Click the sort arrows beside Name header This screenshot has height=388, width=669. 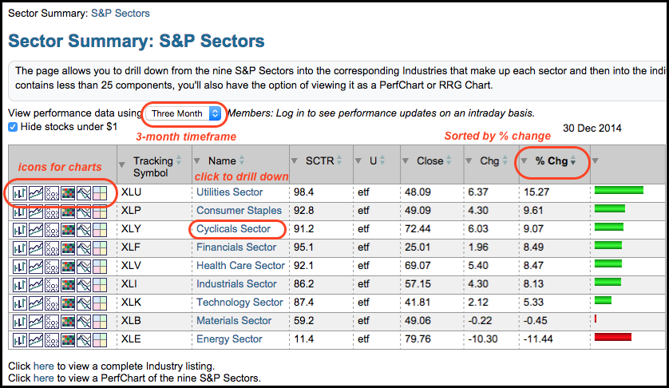(x=243, y=161)
